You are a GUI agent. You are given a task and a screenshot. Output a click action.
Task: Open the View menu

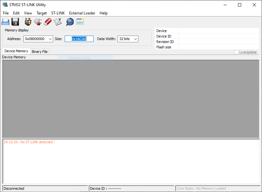[28, 13]
